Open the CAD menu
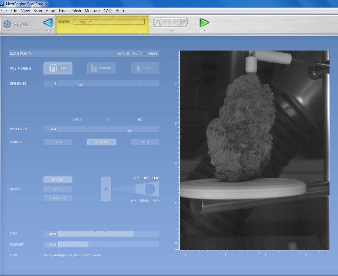Image resolution: width=338 pixels, height=276 pixels. point(108,11)
